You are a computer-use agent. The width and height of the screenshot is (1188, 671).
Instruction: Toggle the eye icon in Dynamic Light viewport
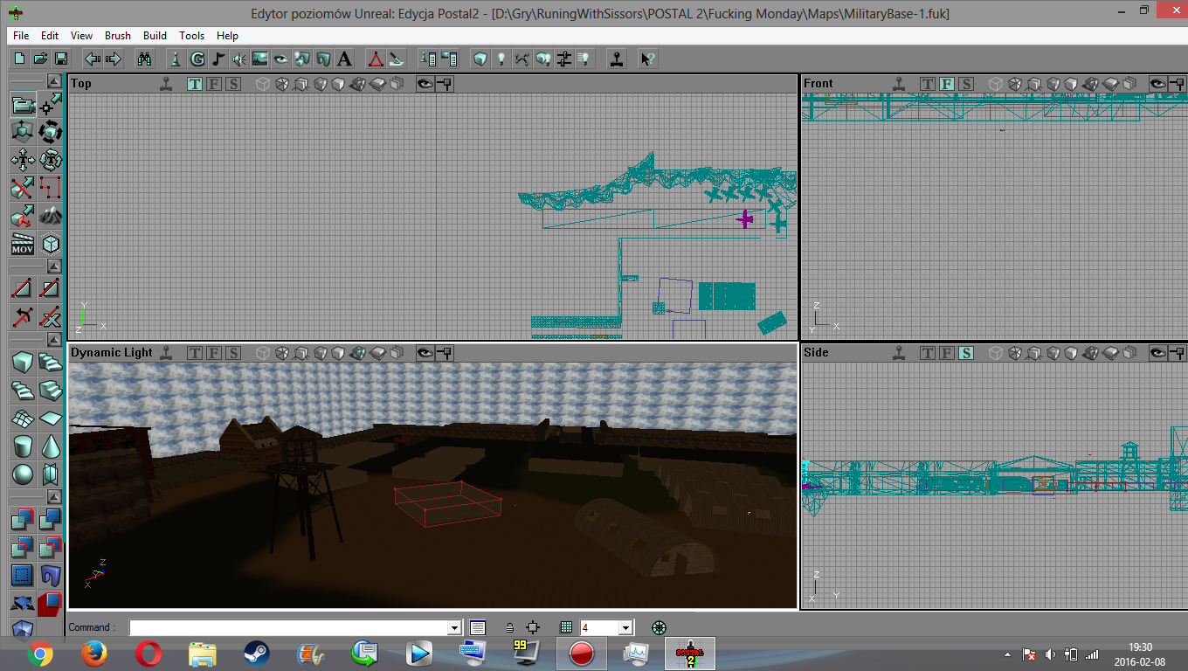[425, 353]
